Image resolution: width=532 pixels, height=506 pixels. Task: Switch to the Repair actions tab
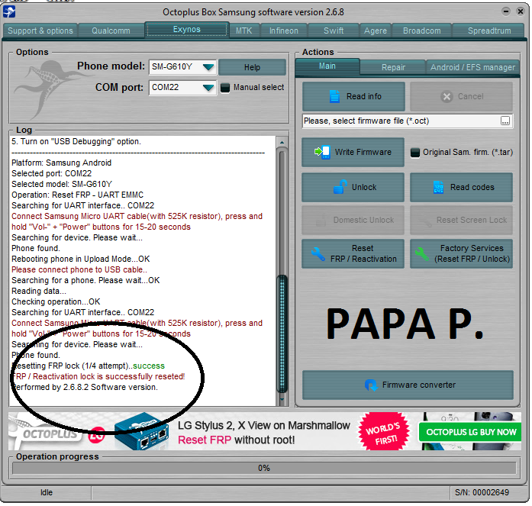click(x=393, y=67)
